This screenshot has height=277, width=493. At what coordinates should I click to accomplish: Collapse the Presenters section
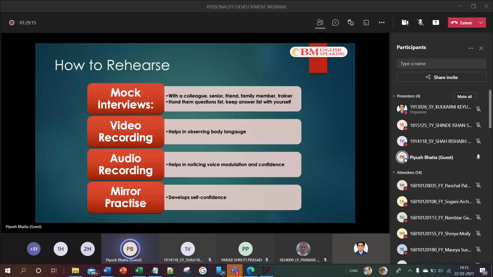click(394, 96)
